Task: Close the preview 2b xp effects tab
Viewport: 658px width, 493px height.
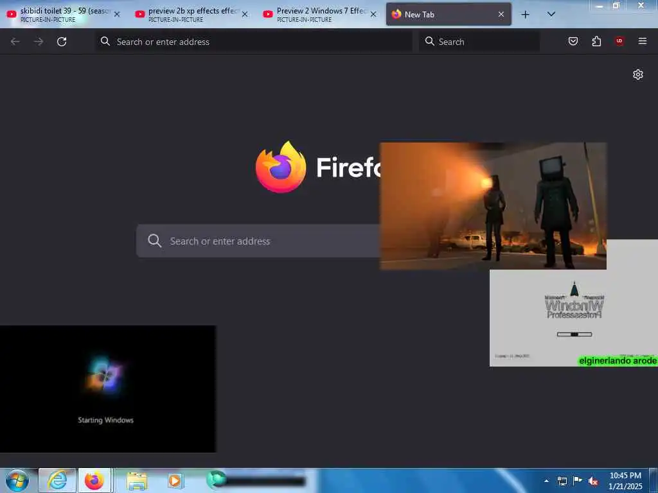Action: tap(245, 14)
